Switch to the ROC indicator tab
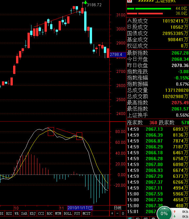The width and height of the screenshot is (189, 219). (49, 213)
